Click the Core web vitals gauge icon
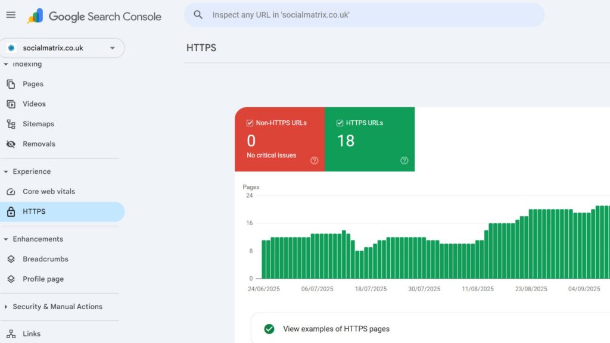The width and height of the screenshot is (610, 343). (11, 192)
